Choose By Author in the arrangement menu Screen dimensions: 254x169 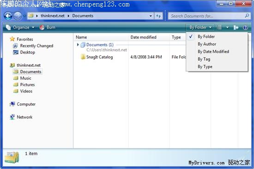(x=217, y=44)
